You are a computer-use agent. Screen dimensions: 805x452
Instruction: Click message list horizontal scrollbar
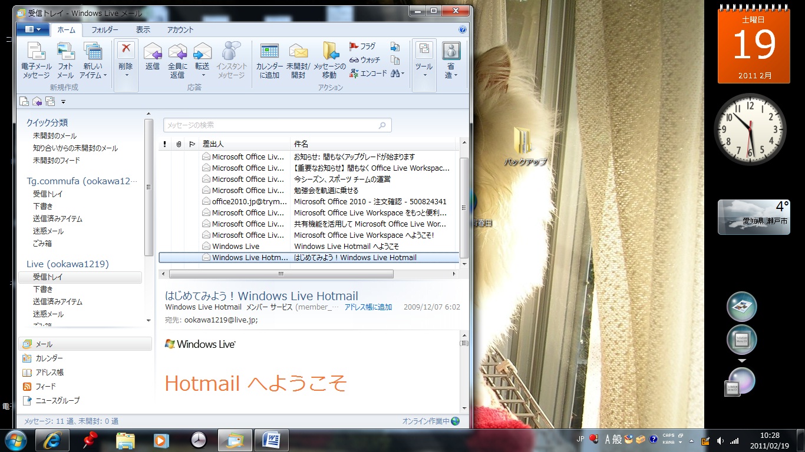[x=281, y=274]
